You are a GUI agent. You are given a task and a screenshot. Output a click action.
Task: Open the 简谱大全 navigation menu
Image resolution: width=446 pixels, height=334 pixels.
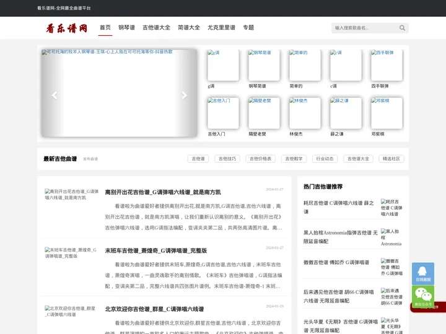coord(188,28)
